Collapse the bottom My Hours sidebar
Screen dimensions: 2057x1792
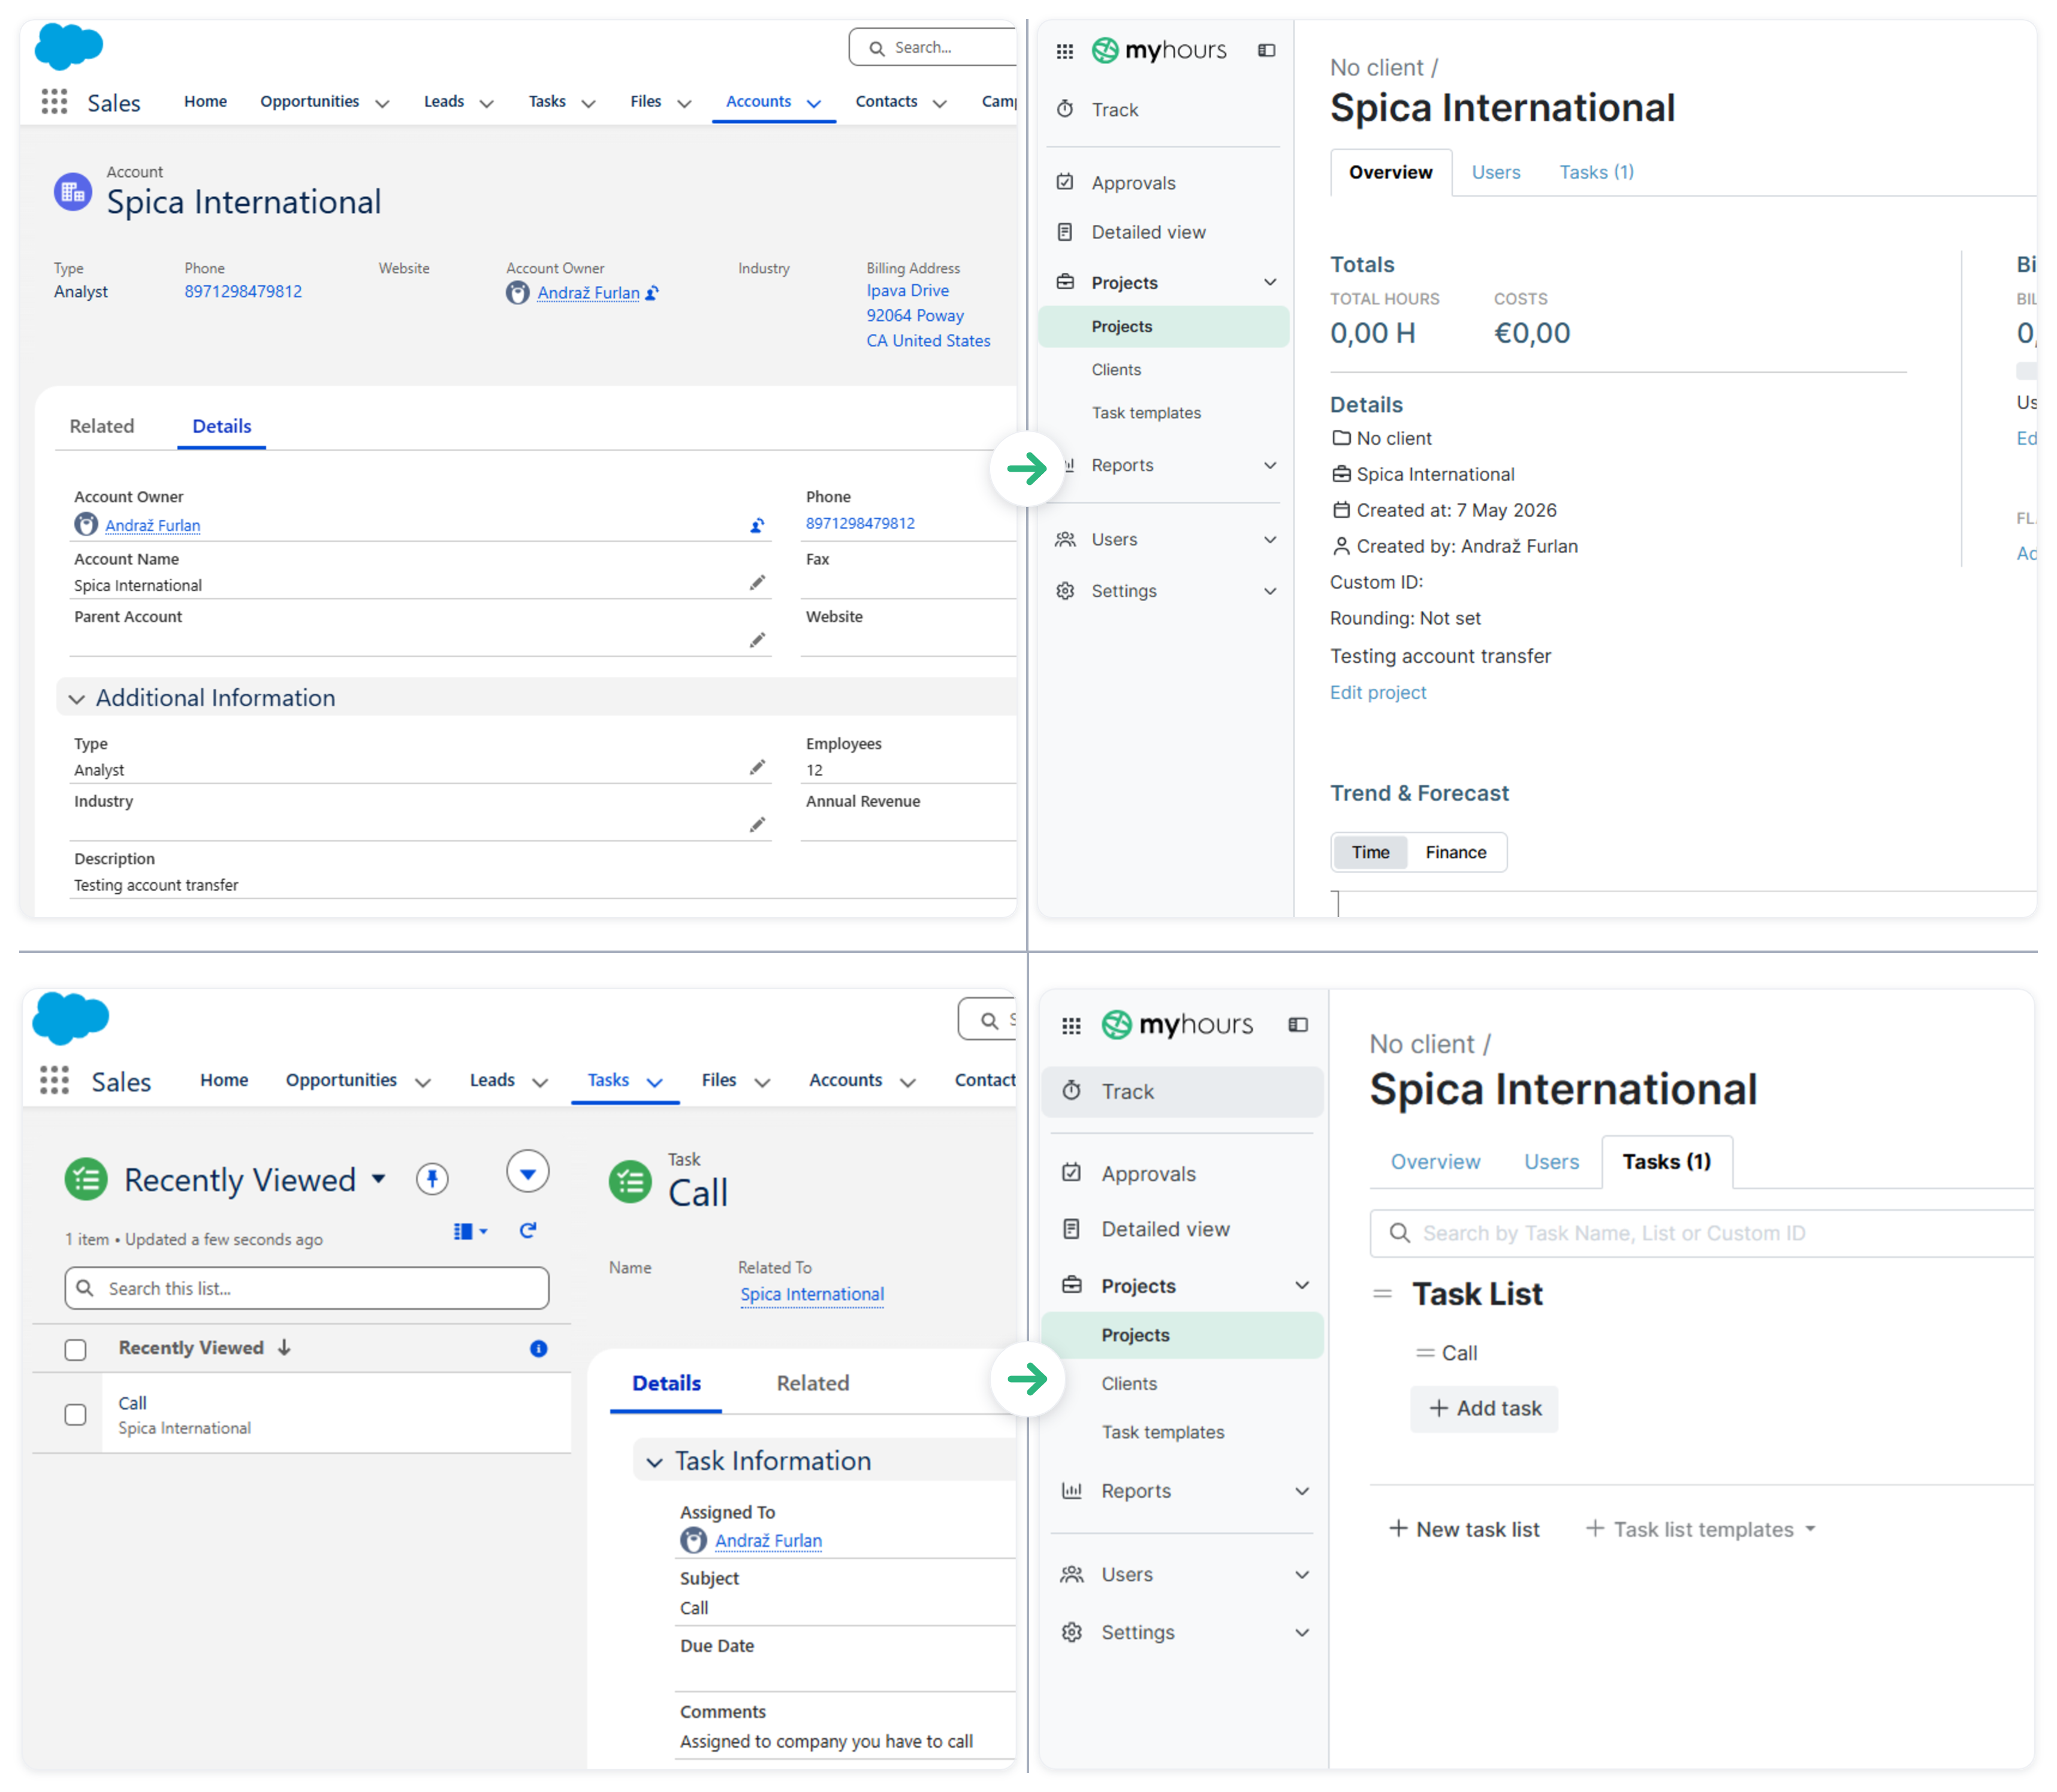coord(1298,1024)
